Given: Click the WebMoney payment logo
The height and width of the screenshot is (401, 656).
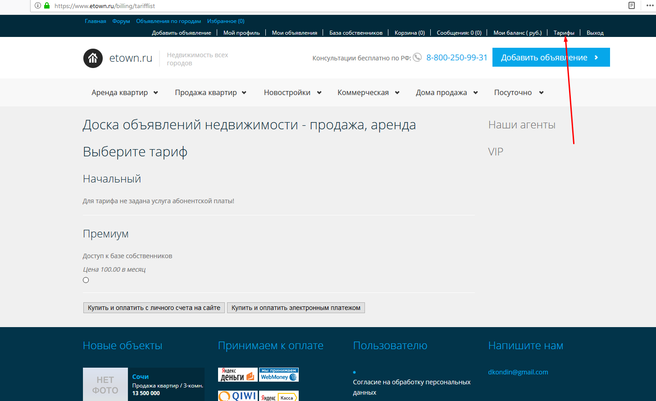Looking at the screenshot, I should click(x=279, y=375).
